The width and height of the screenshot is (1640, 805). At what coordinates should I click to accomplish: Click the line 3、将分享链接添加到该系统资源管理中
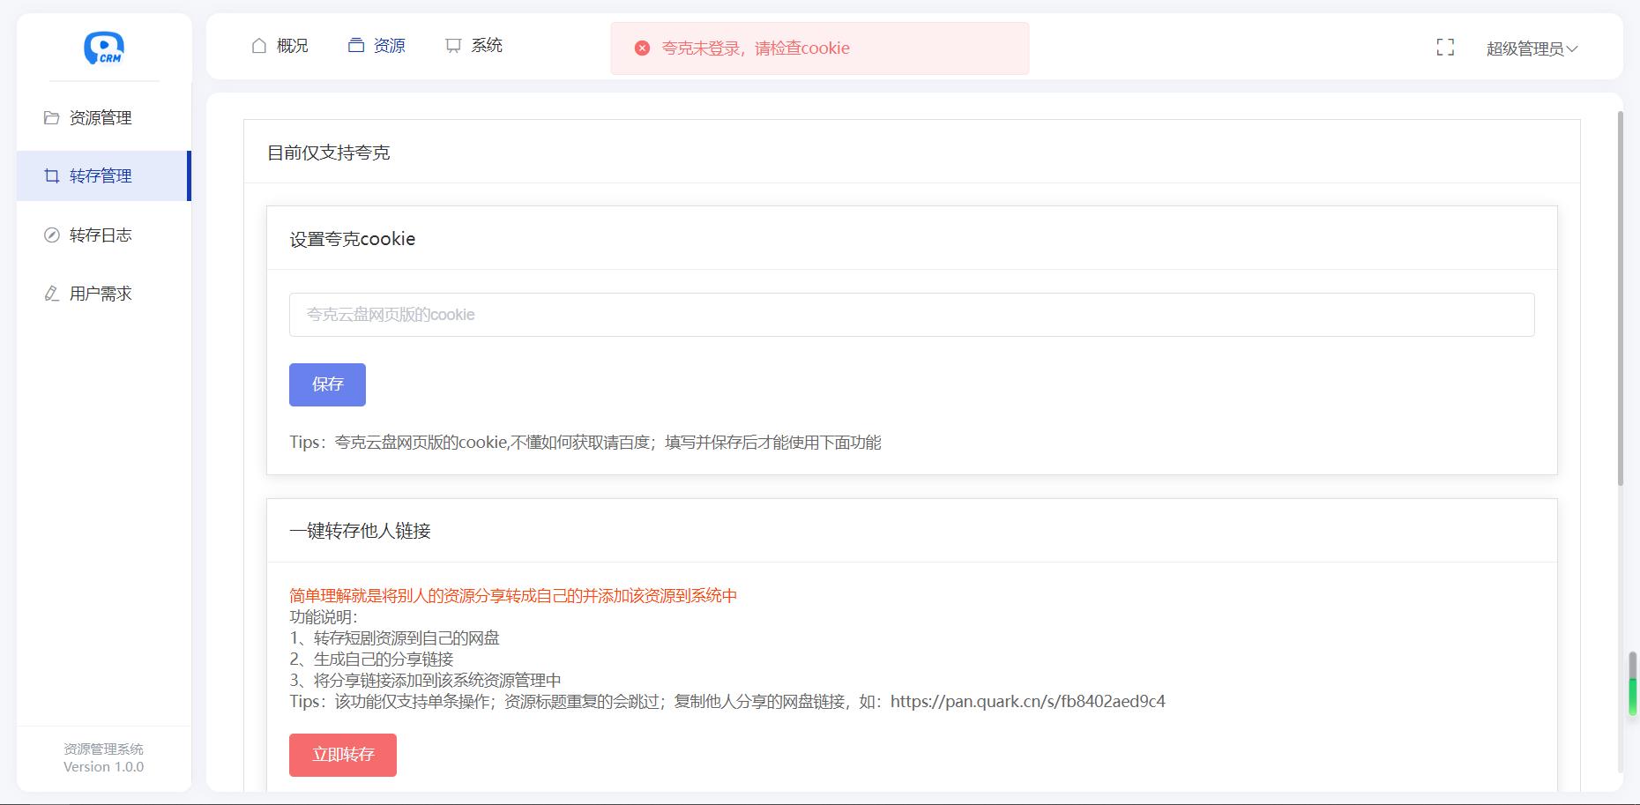425,681
